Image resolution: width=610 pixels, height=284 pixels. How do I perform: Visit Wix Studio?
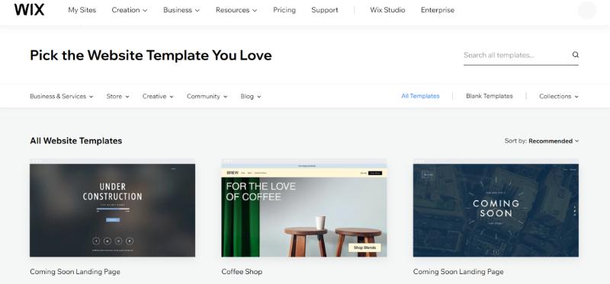point(387,10)
